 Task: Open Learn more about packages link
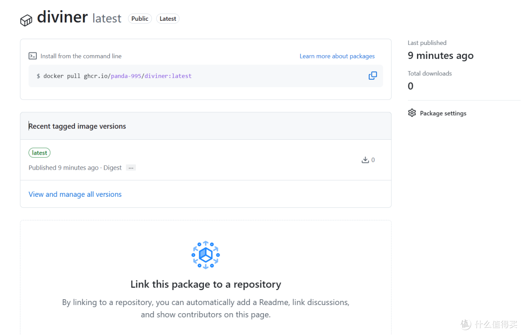[x=337, y=56]
